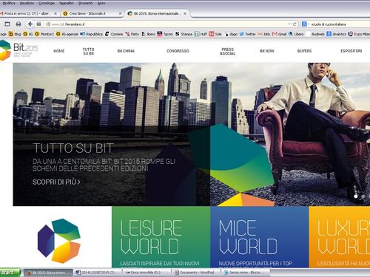
Task: Open the bitly bookmark
Action: point(264,34)
